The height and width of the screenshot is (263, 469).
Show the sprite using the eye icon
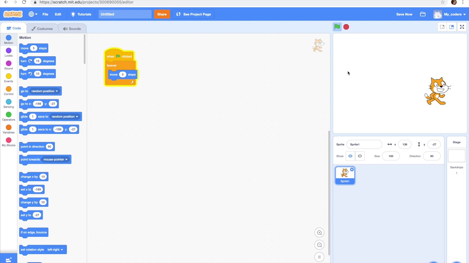350,156
